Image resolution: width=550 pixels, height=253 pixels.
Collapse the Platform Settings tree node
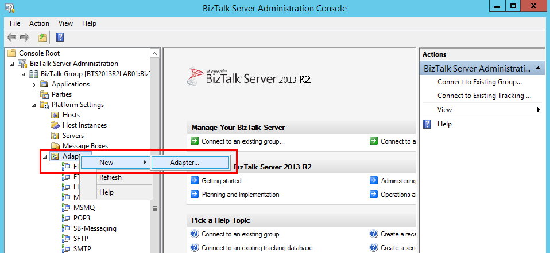pyautogui.click(x=34, y=105)
